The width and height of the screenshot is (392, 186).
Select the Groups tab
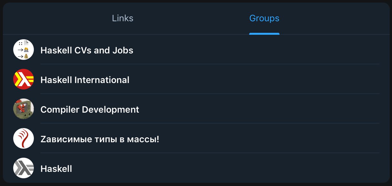click(x=264, y=18)
